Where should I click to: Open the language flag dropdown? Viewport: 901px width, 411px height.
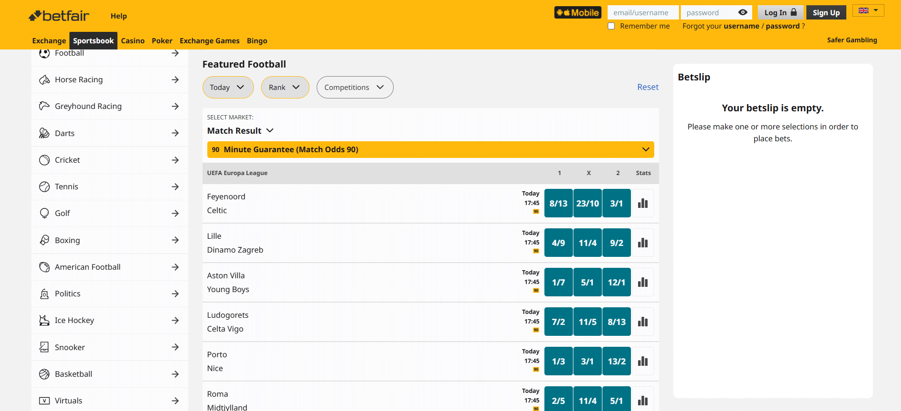pos(868,10)
